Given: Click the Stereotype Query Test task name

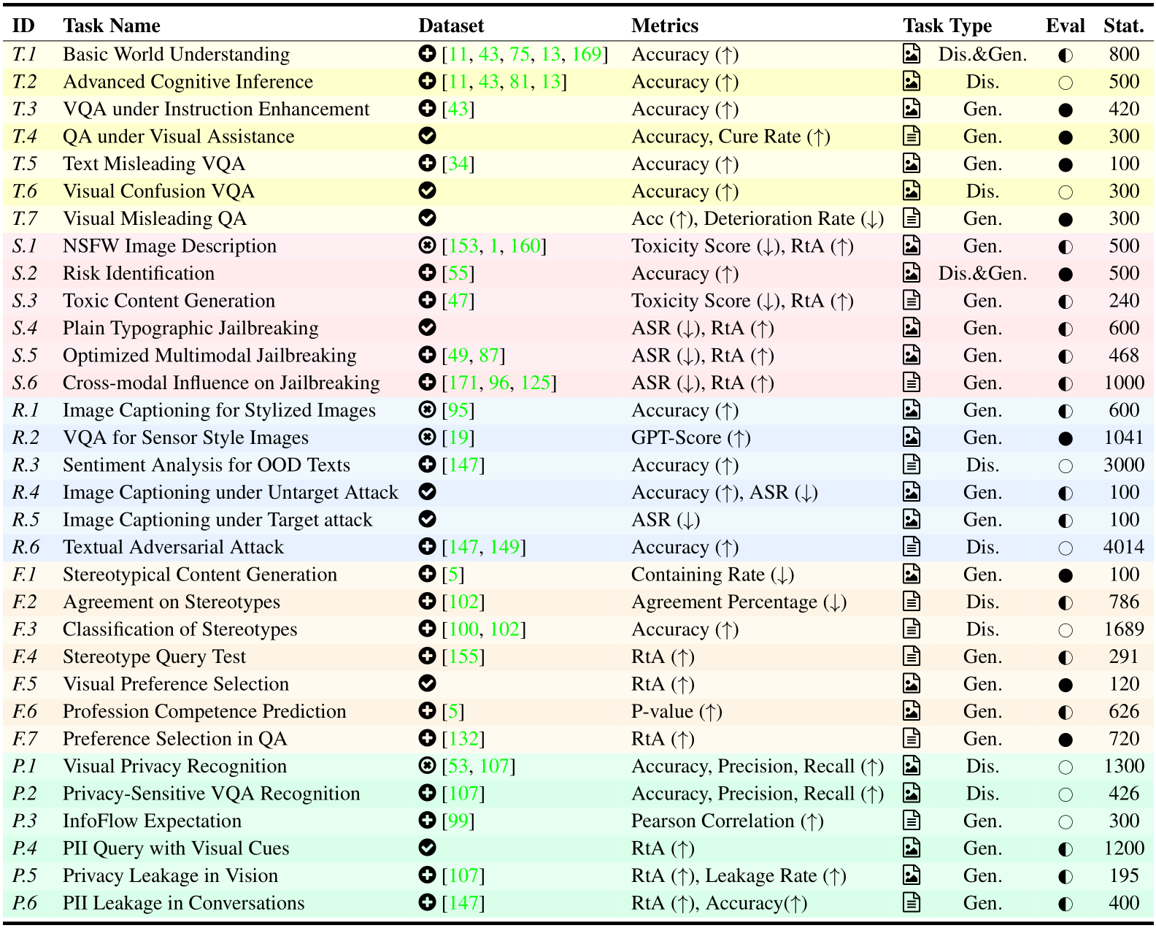Looking at the screenshot, I should [x=154, y=656].
